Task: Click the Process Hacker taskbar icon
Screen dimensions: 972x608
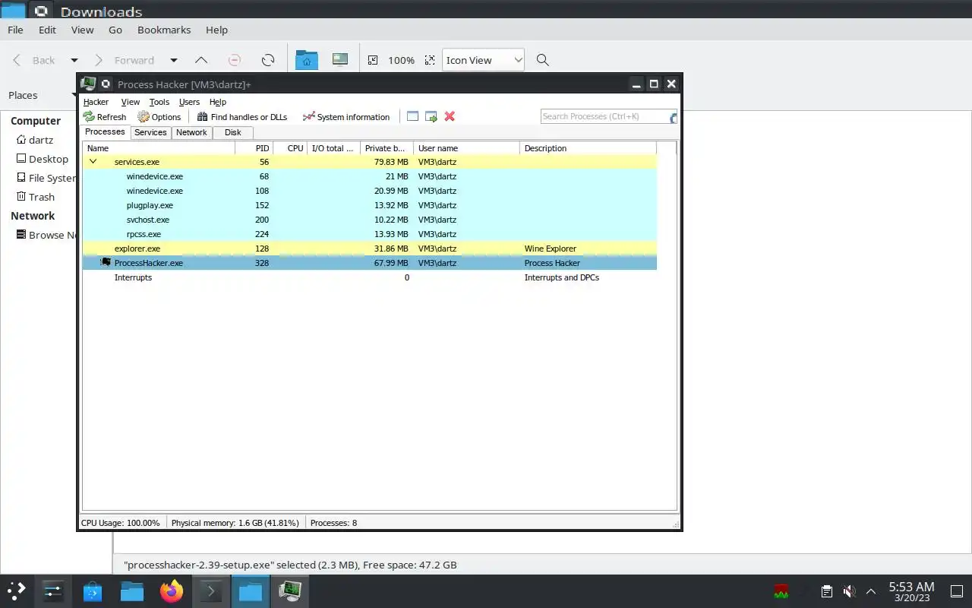Action: (x=289, y=591)
